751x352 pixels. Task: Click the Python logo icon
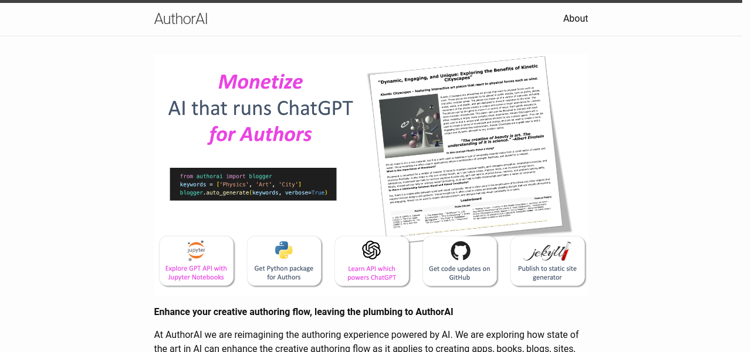(x=284, y=250)
